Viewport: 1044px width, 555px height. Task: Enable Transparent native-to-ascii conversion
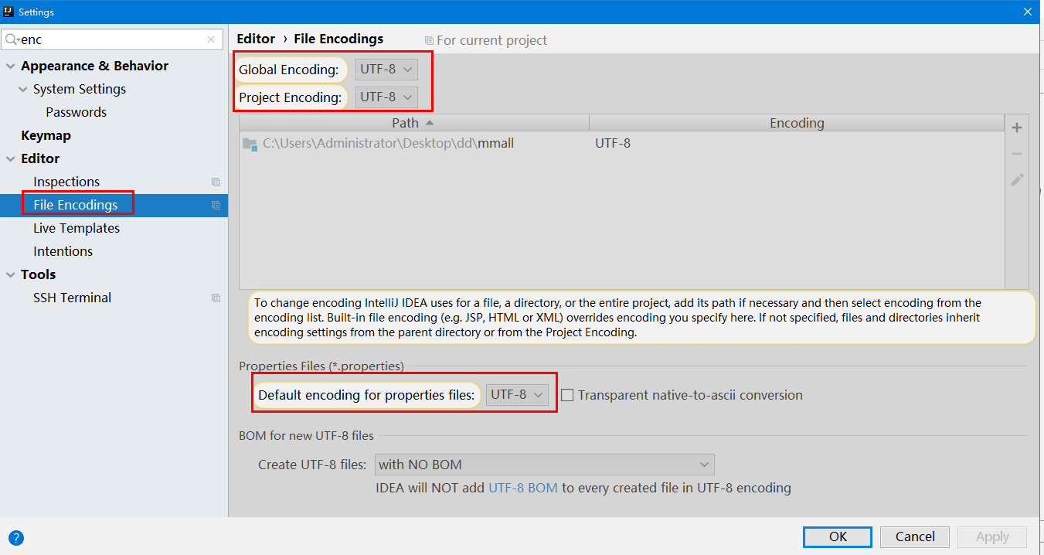(x=567, y=395)
